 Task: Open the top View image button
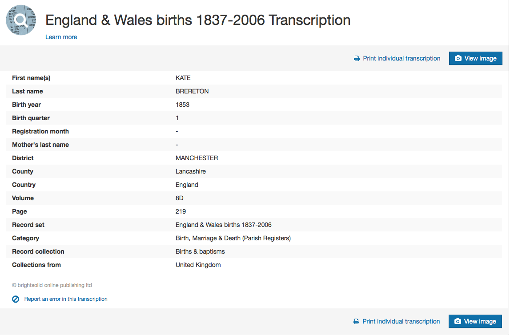point(475,59)
